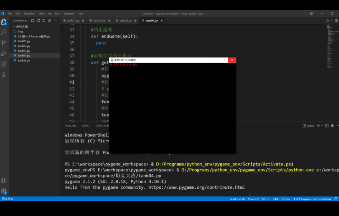Viewport: 339px width, 216px height.
Task: Open the Testing flask view
Action: tap(4, 74)
